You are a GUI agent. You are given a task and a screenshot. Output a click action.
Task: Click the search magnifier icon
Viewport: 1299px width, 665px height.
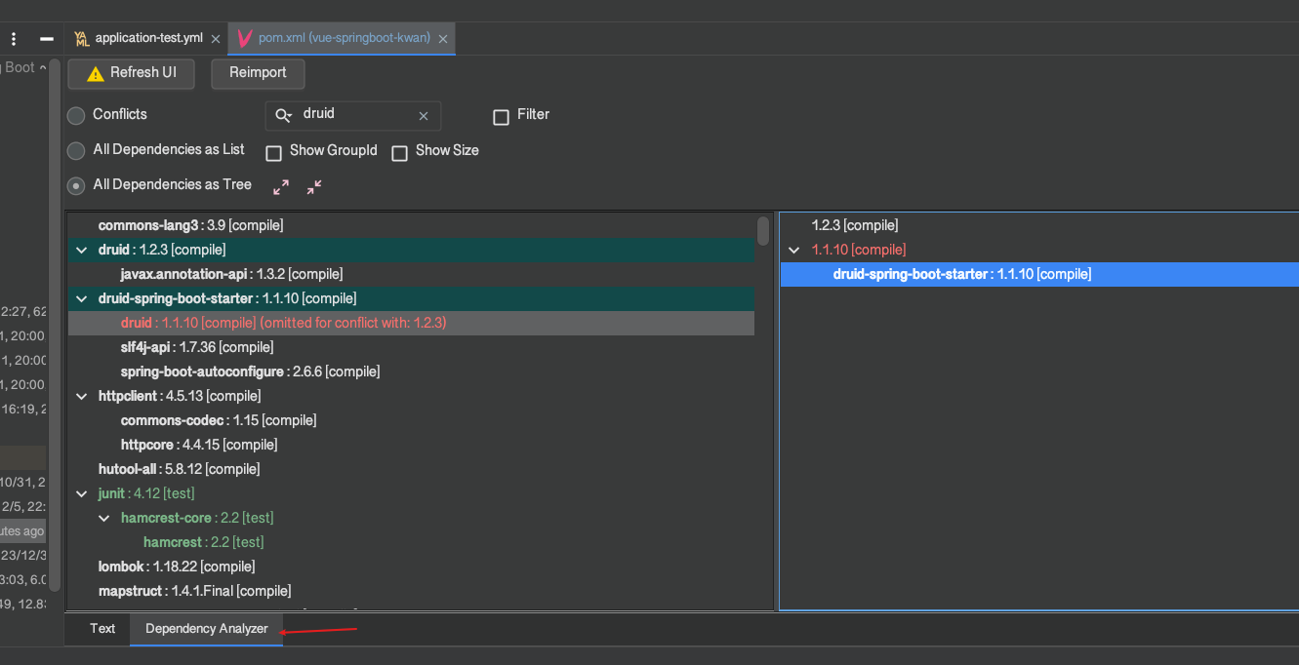[283, 116]
